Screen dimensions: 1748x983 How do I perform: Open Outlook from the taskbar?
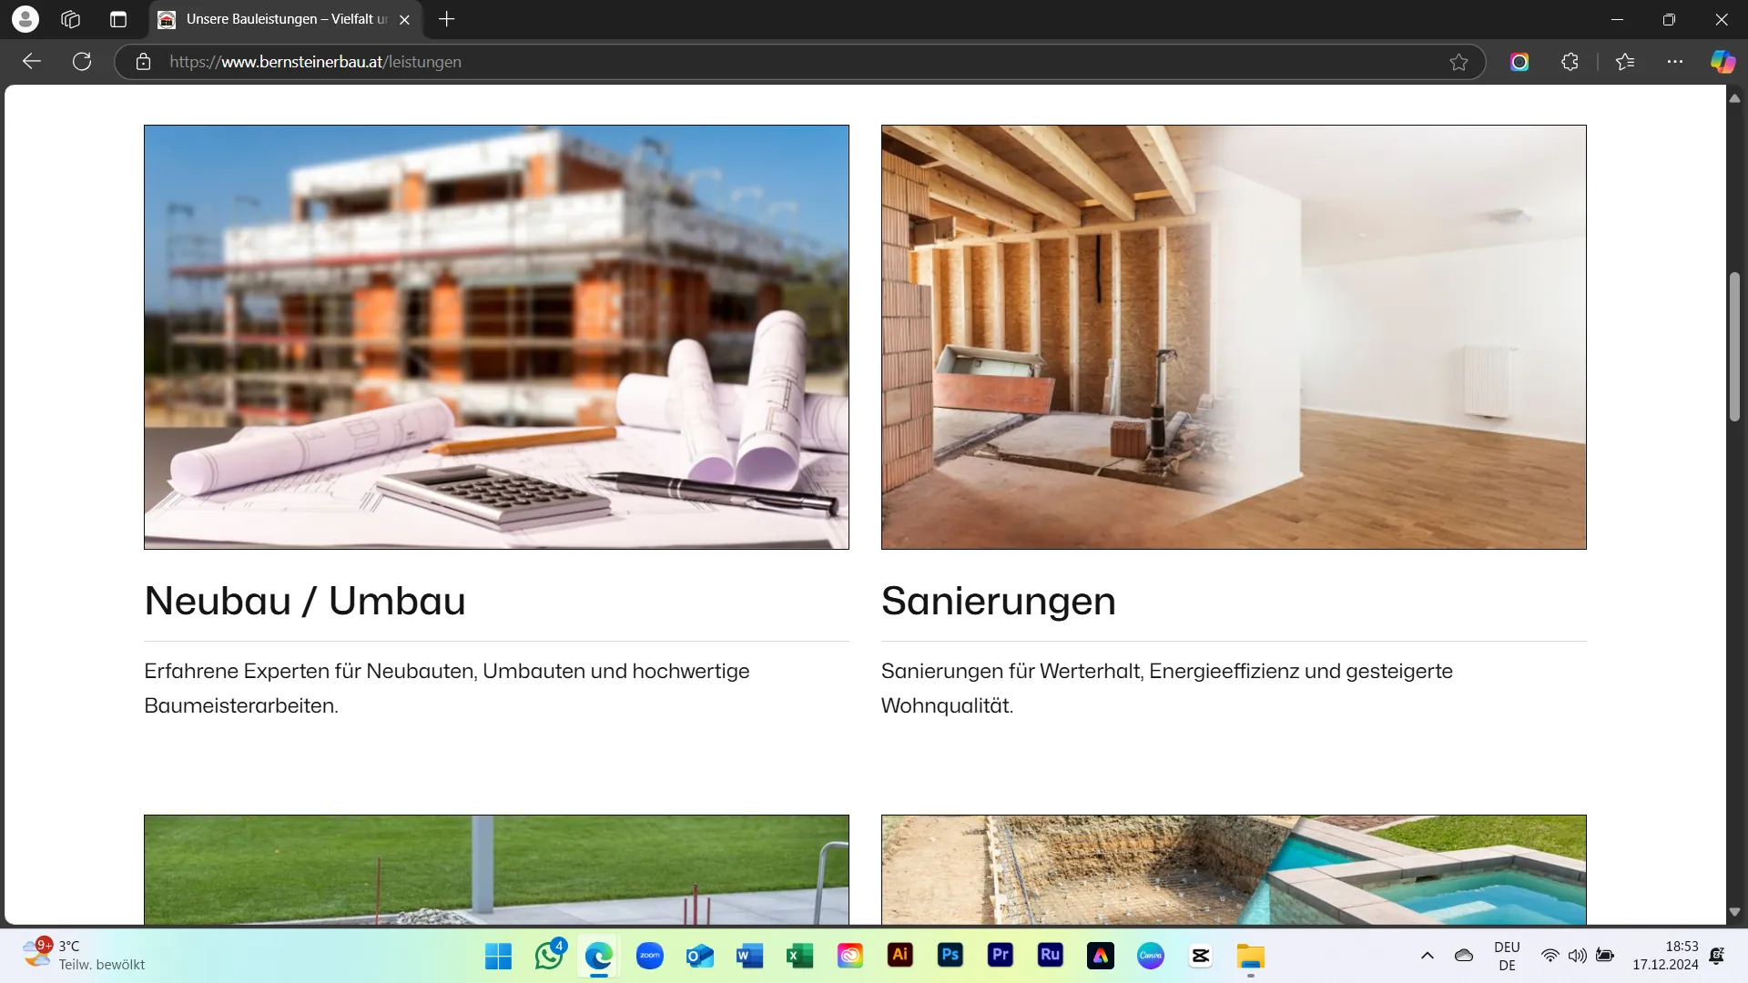click(699, 956)
